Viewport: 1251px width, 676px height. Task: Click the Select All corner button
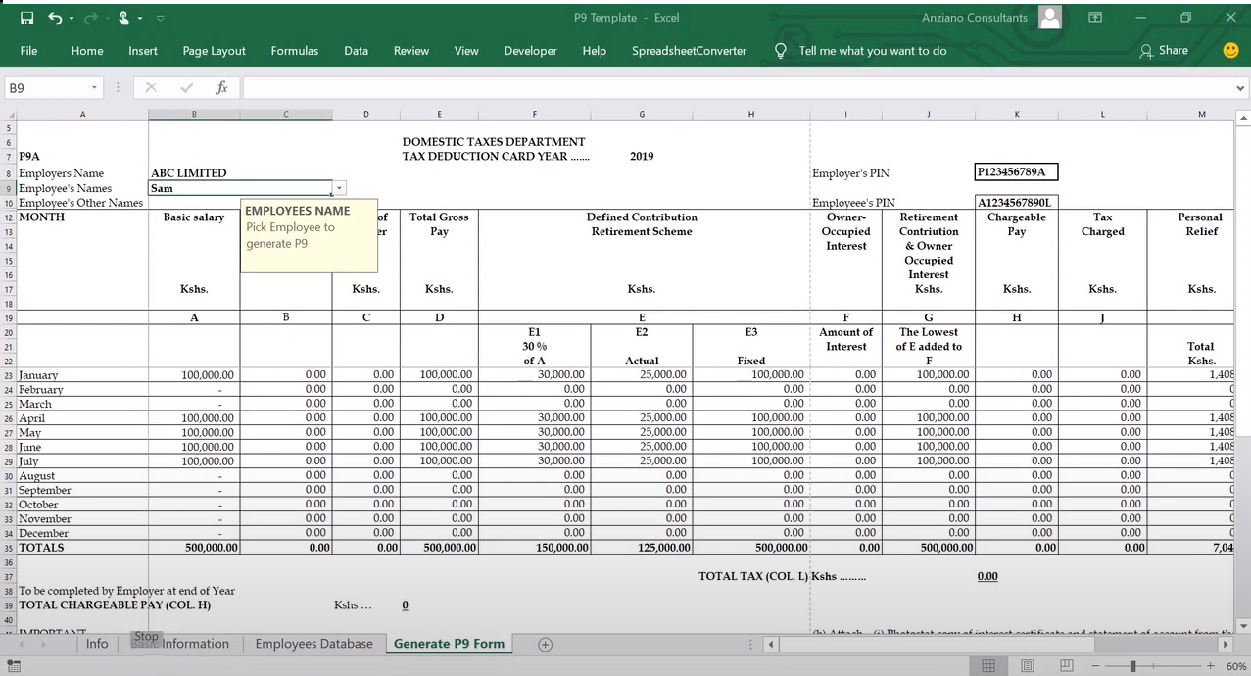click(x=8, y=114)
